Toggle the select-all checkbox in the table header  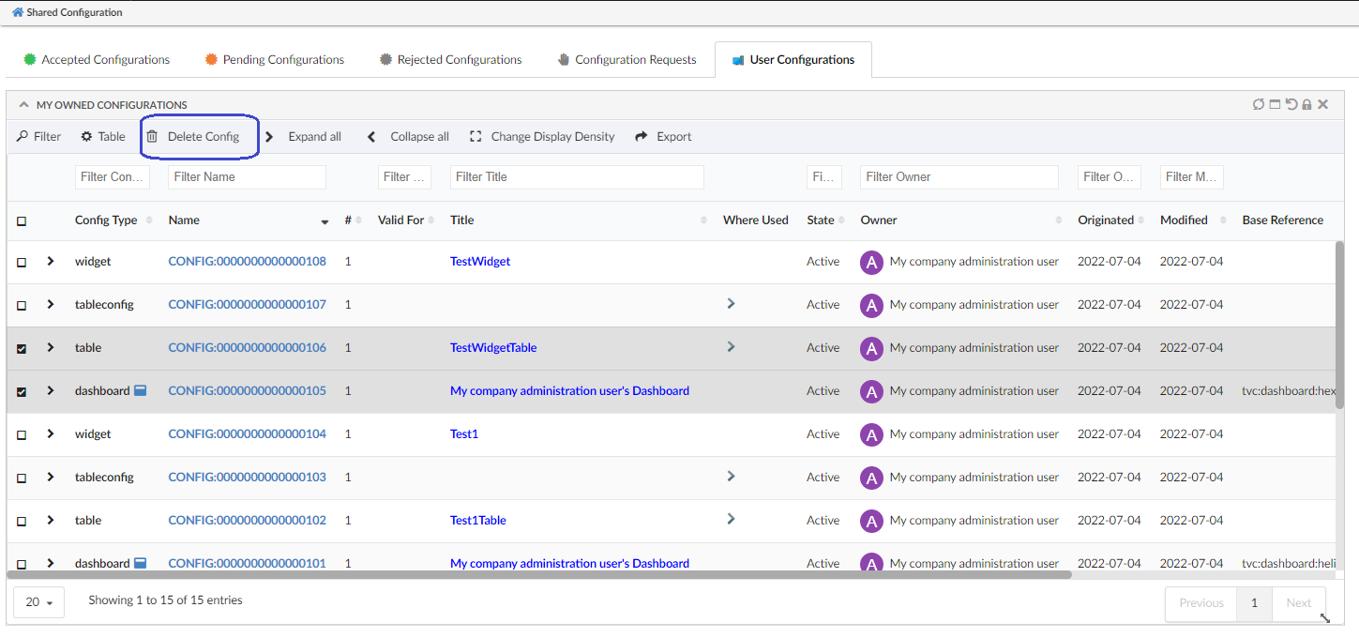pyautogui.click(x=22, y=221)
